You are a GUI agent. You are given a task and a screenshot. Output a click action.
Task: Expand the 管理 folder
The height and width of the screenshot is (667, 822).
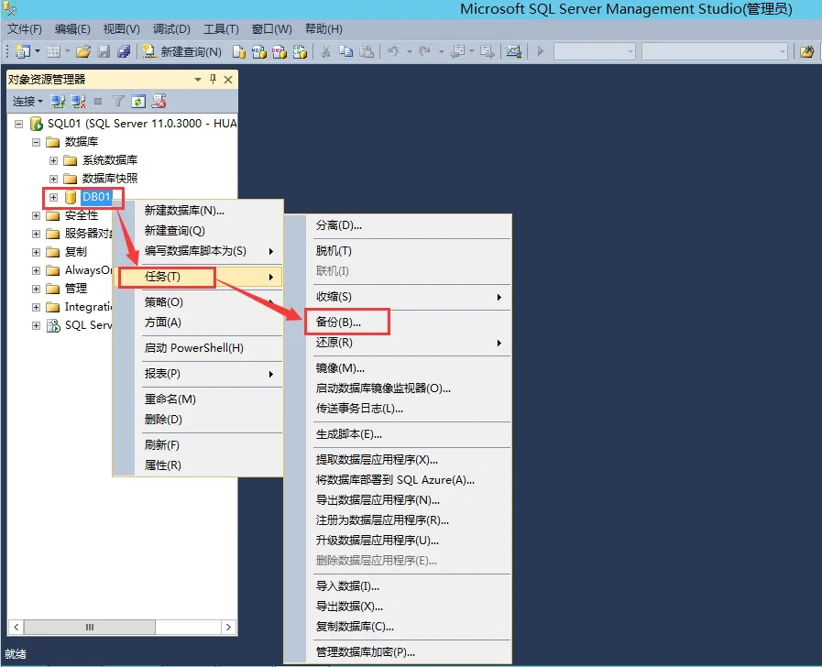click(36, 290)
